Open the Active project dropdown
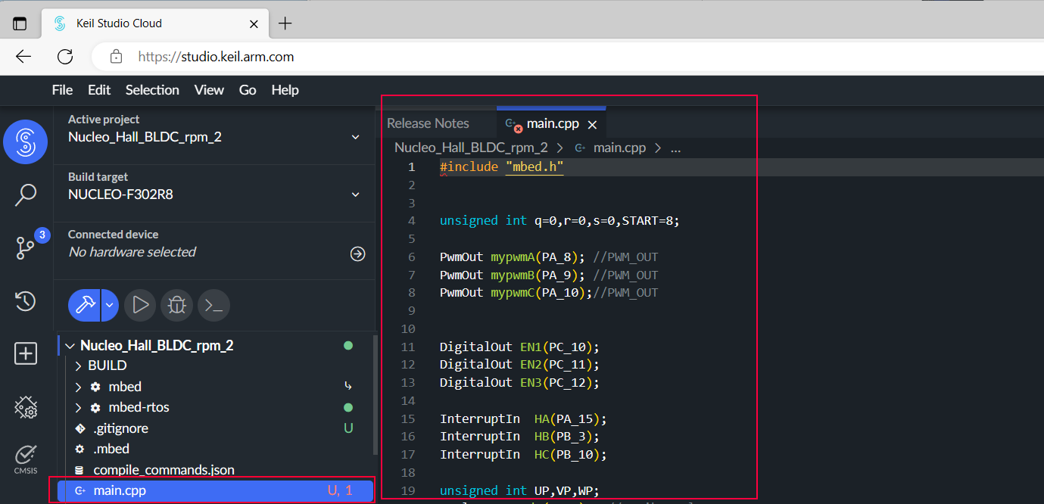This screenshot has height=504, width=1044. pos(355,137)
